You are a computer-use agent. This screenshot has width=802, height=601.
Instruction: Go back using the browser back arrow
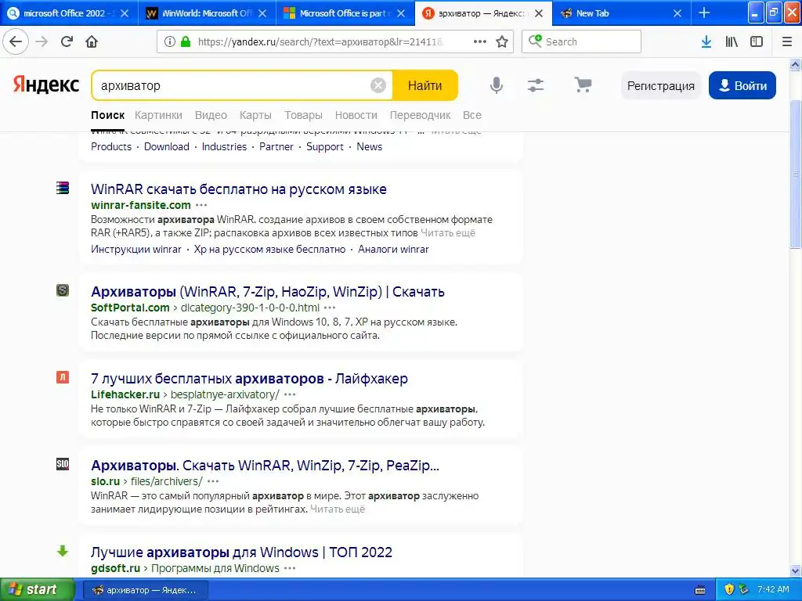(x=16, y=41)
